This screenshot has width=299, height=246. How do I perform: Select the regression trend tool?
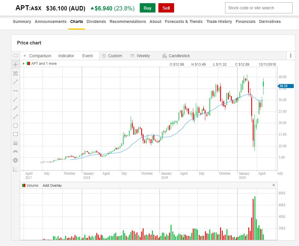click(x=15, y=169)
